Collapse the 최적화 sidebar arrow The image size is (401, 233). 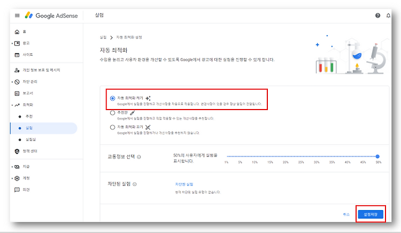click(12, 105)
